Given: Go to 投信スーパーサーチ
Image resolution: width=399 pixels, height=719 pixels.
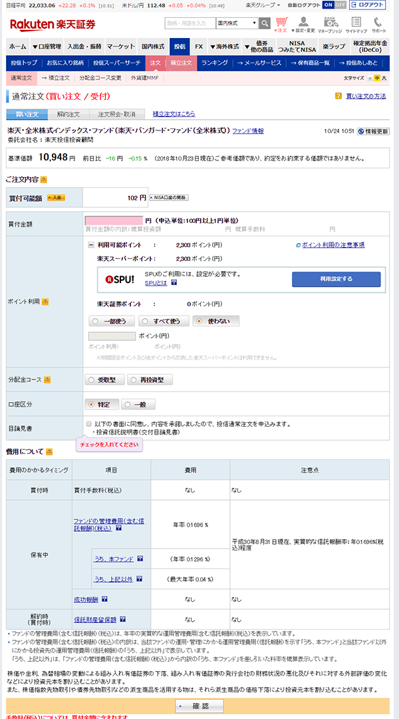Looking at the screenshot, I should [117, 63].
